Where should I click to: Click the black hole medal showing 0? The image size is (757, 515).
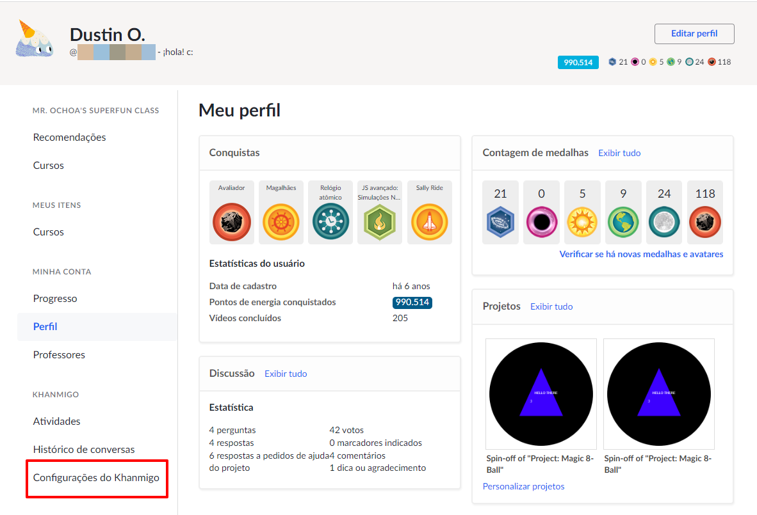[x=541, y=212]
